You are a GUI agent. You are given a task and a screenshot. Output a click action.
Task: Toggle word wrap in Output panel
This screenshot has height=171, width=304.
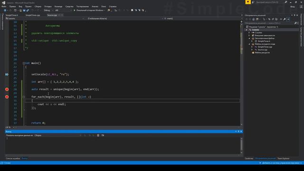pyautogui.click(x=103, y=135)
